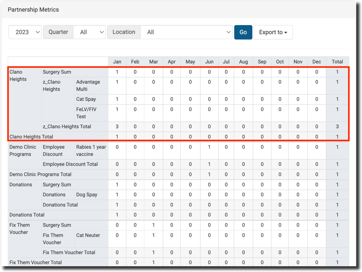Select the z_Clano Heights Total row
Image resolution: width=362 pixels, height=272 pixels.
pyautogui.click(x=67, y=126)
